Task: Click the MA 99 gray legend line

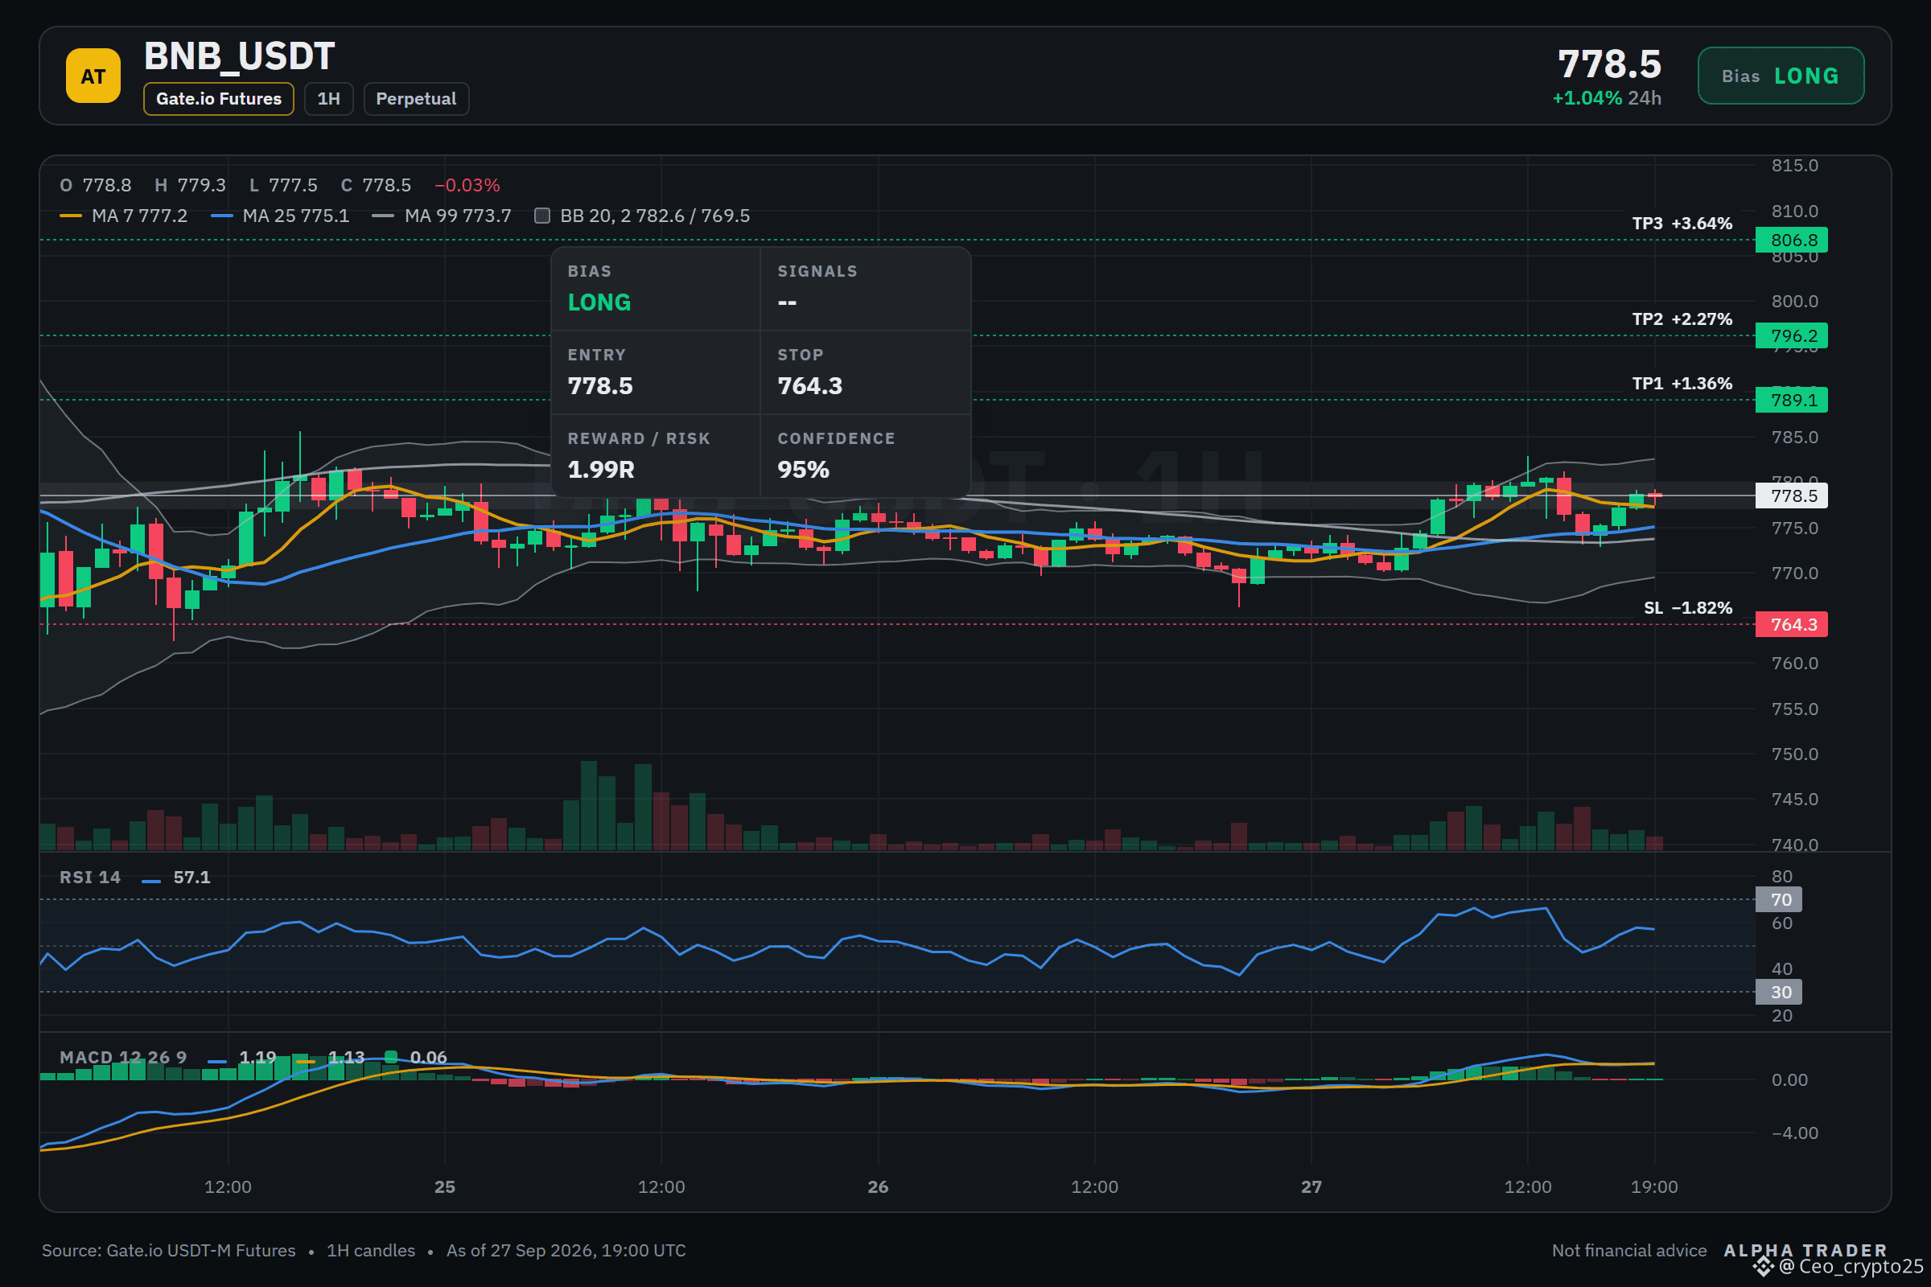Action: click(383, 216)
